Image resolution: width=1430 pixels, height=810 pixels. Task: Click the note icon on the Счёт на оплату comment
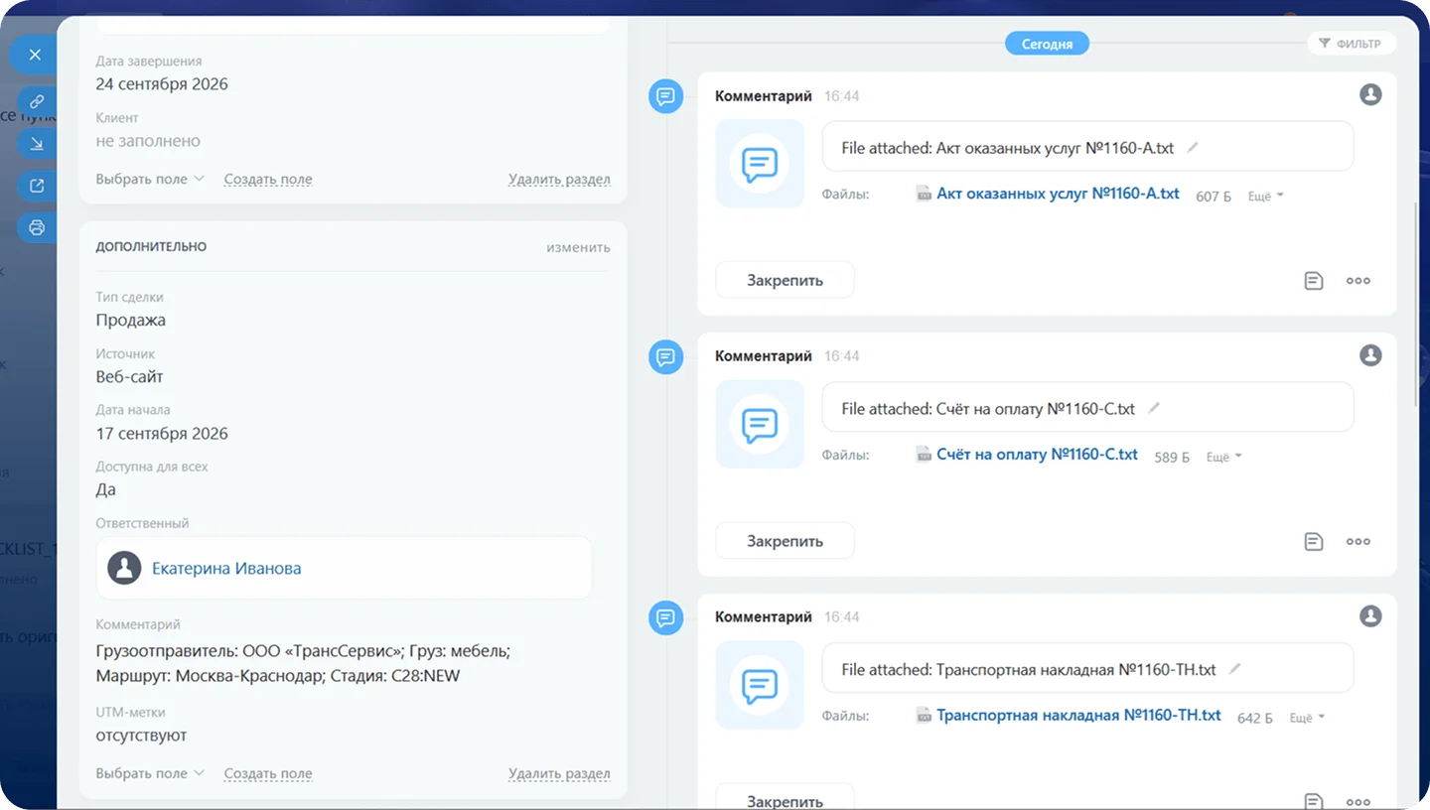pos(1314,542)
